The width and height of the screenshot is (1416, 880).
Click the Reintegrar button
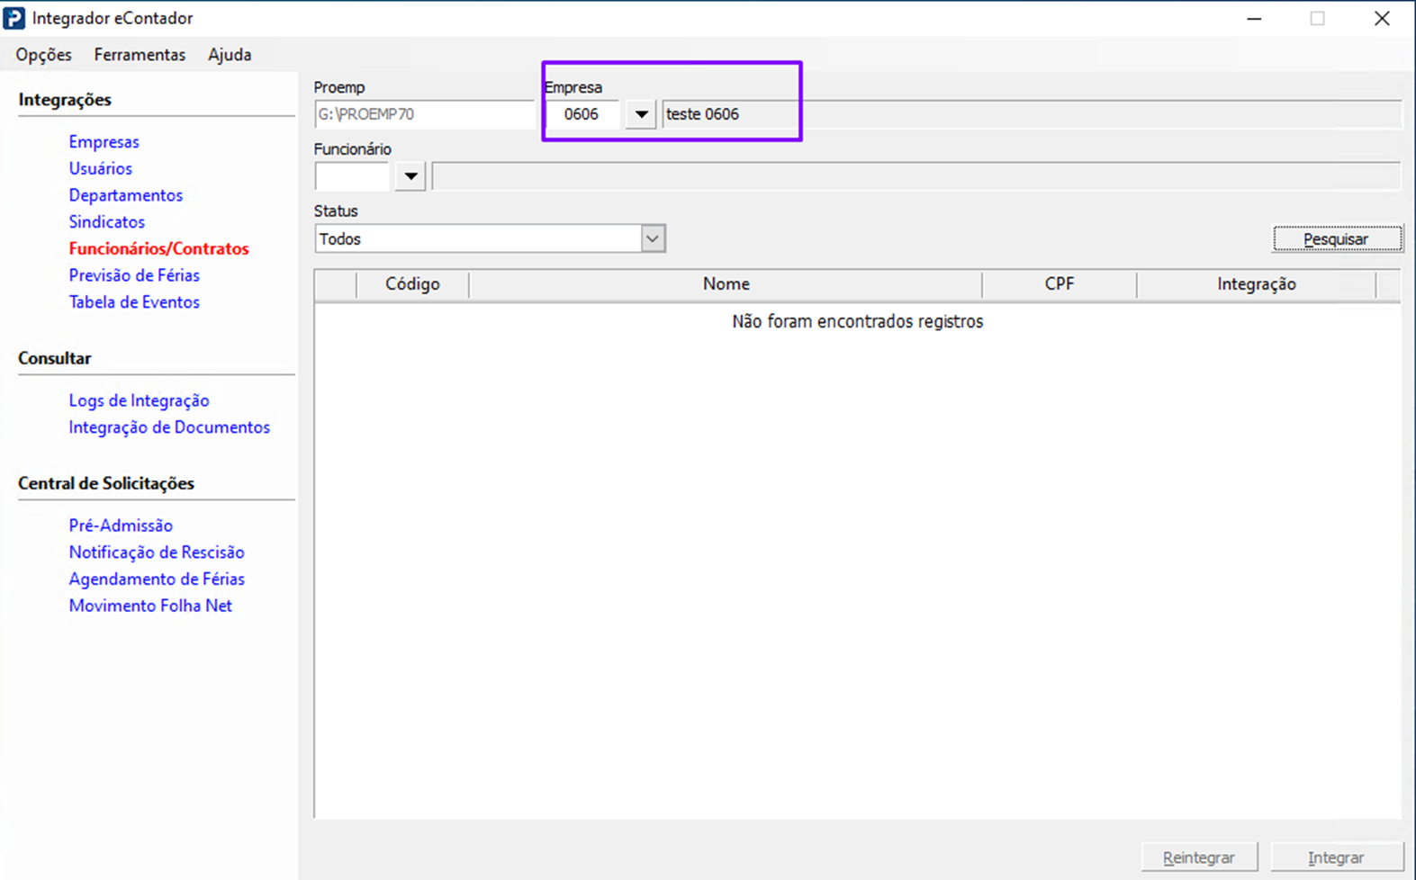coord(1199,858)
